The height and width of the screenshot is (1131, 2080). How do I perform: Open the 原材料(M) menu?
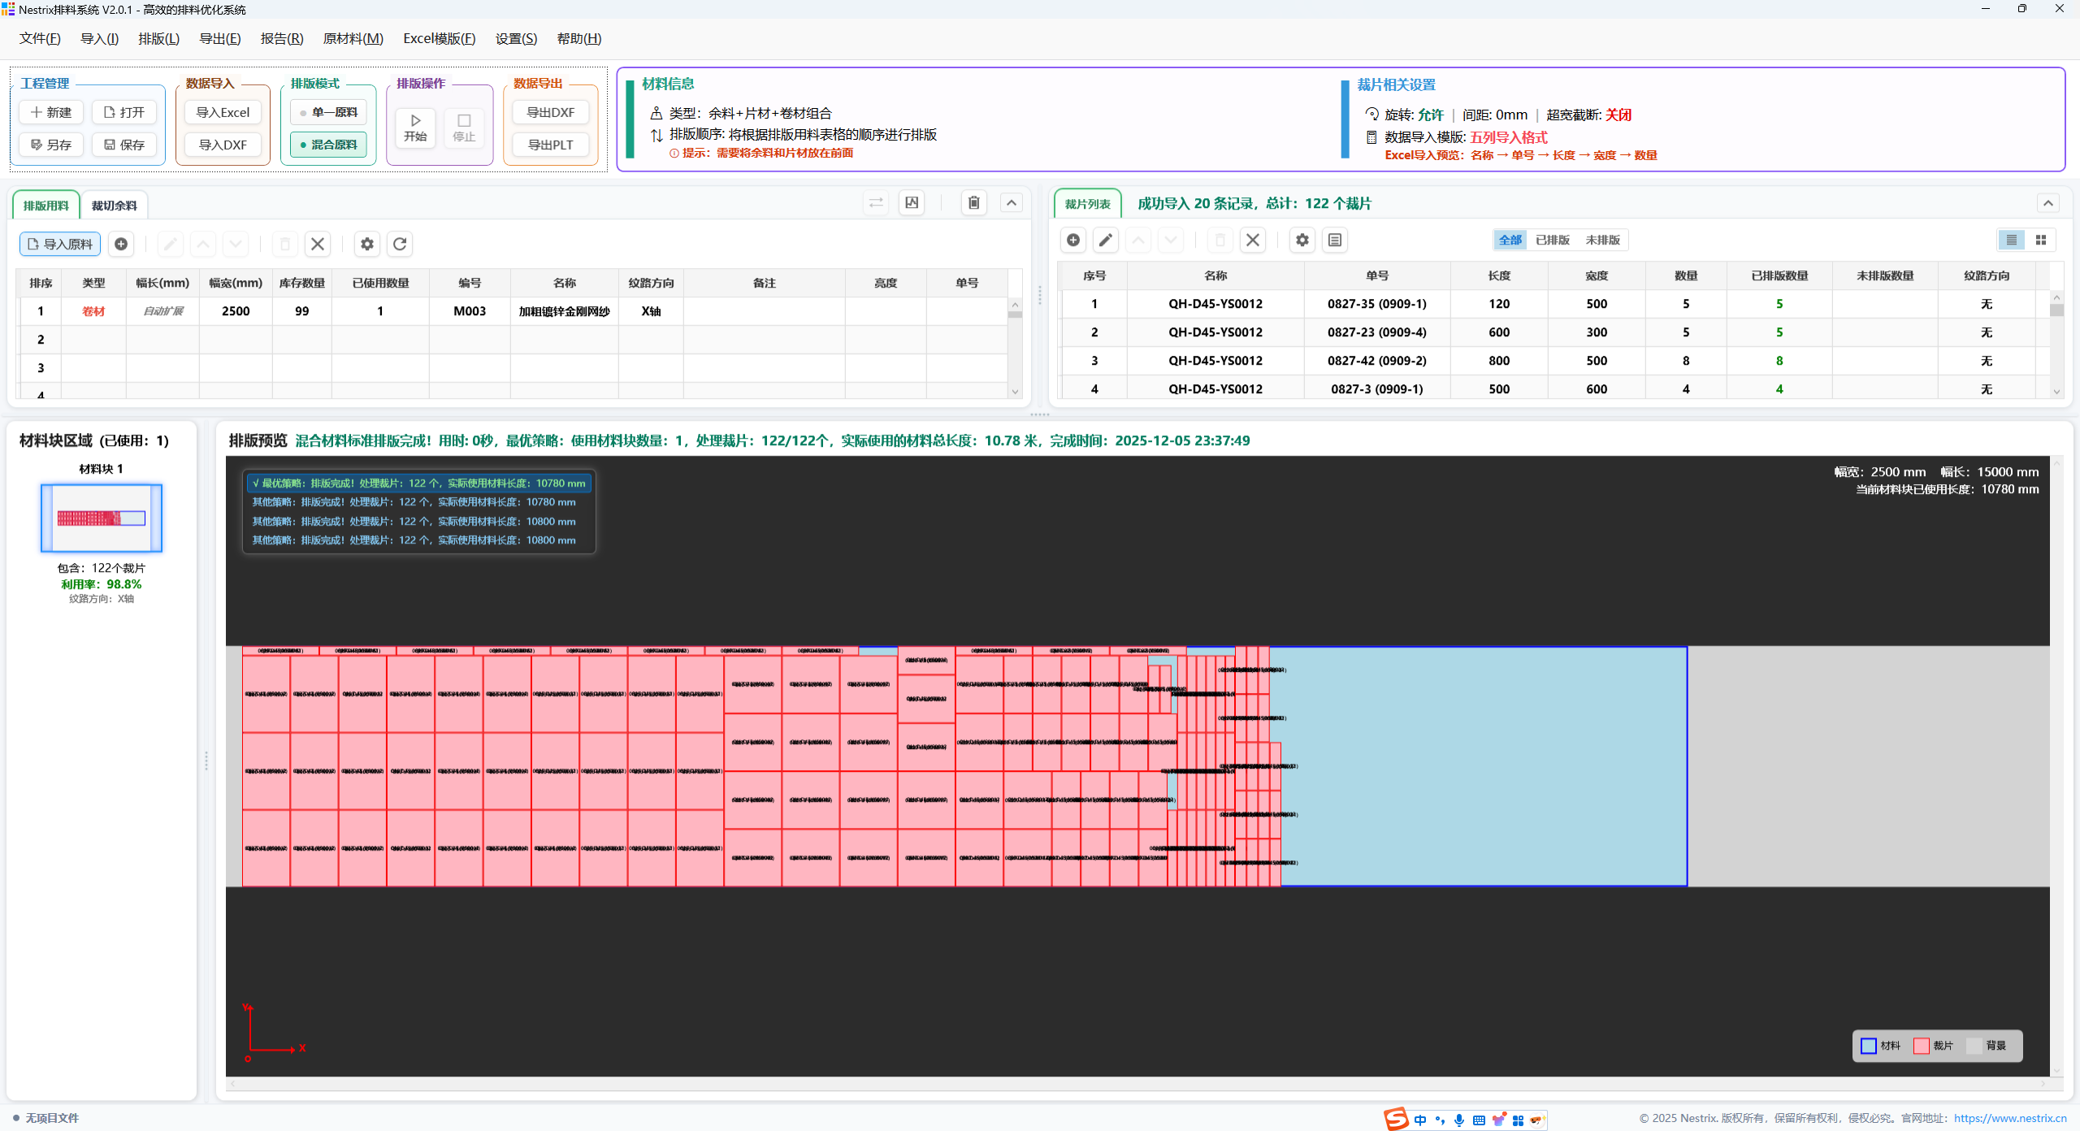(x=353, y=39)
